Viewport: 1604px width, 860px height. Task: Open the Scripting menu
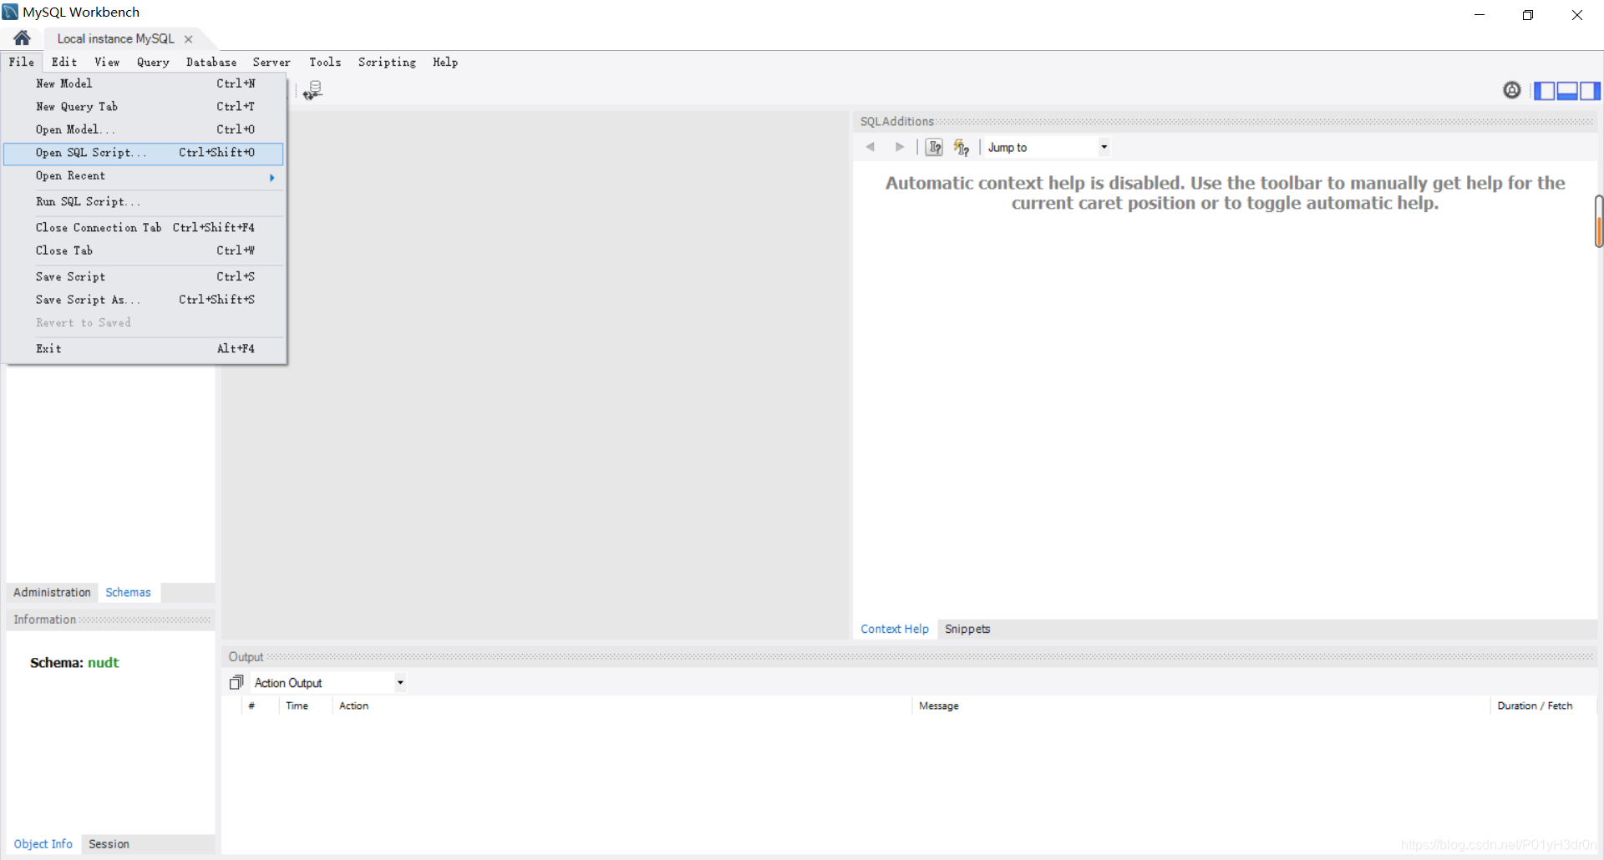point(387,62)
